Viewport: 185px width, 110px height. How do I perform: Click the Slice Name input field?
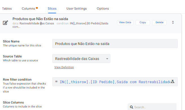(x=115, y=44)
